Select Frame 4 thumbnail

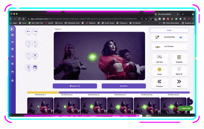point(120,106)
